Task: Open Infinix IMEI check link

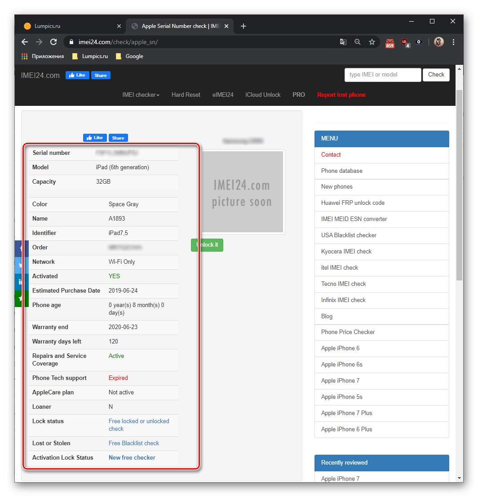Action: [x=381, y=300]
